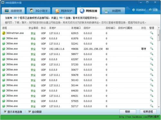Click manage icon for TCP port 49656 row
This screenshot has width=161, height=120.
(152, 49)
